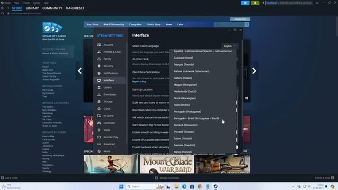The height and width of the screenshot is (190, 338).
Task: Choose Magyar (Hungarian) language option
Action: 185,84
